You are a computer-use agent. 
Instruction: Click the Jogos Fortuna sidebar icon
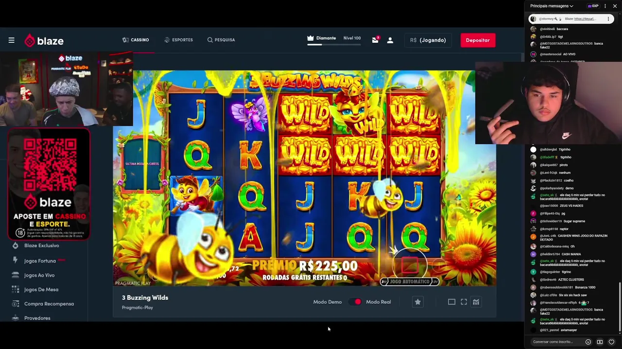click(15, 260)
